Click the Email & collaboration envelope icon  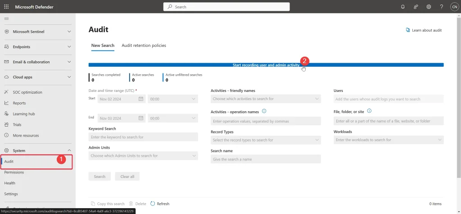pos(6,62)
